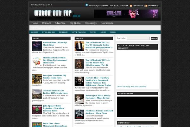
Task: Open Top 10 Movies Of 2013 Part 1
Action: coord(98,63)
